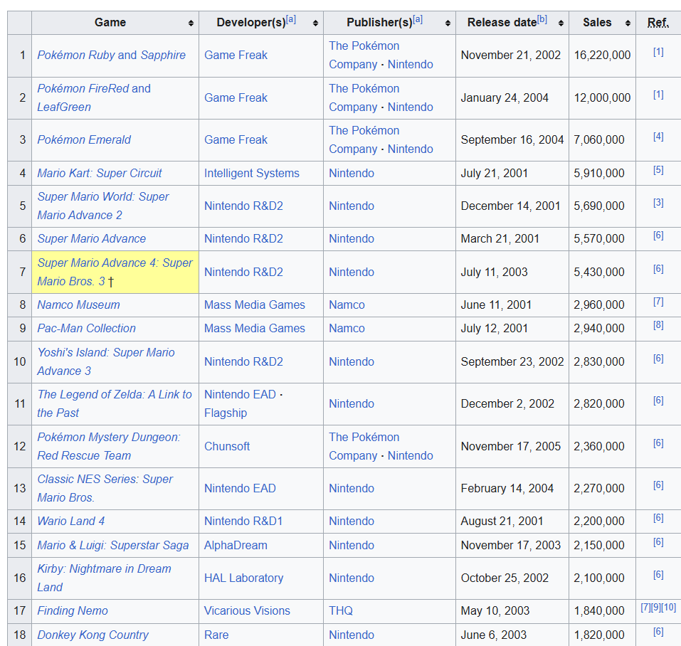Open Nintendo publisher in Pokémon Emerald row

[411, 149]
